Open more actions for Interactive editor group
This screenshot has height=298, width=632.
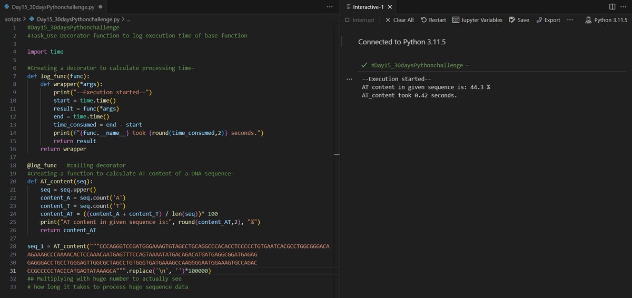624,6
